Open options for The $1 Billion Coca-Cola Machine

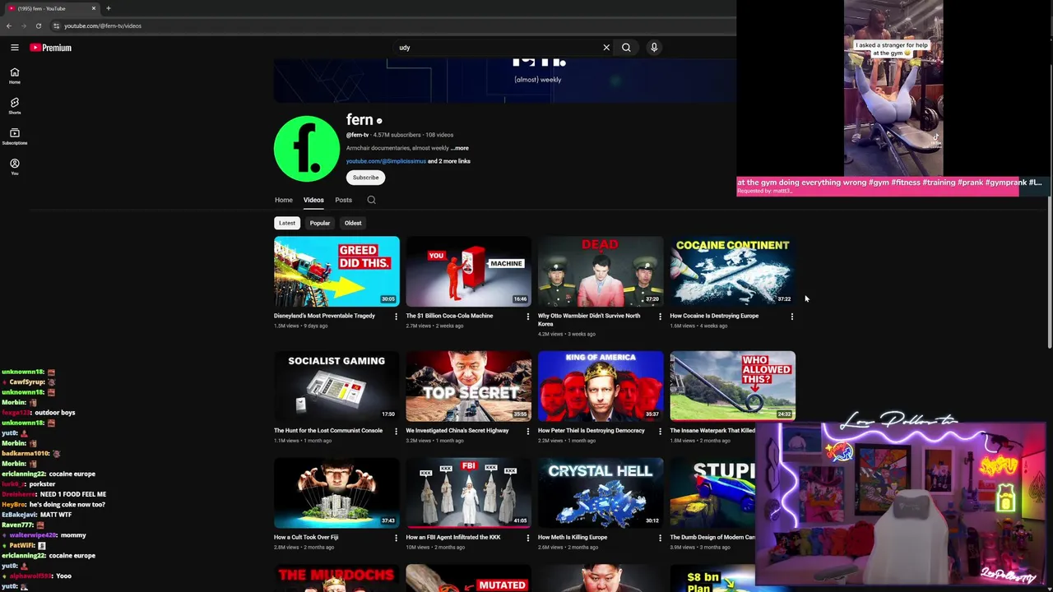(527, 317)
